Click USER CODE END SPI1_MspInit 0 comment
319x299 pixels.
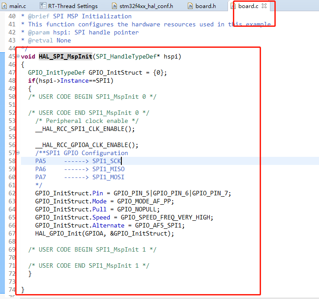[88, 113]
